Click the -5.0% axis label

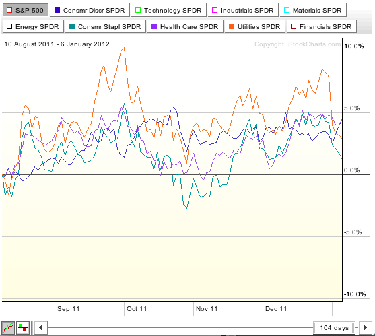coord(353,232)
